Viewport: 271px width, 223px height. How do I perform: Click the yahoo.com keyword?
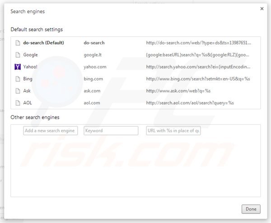[95, 67]
